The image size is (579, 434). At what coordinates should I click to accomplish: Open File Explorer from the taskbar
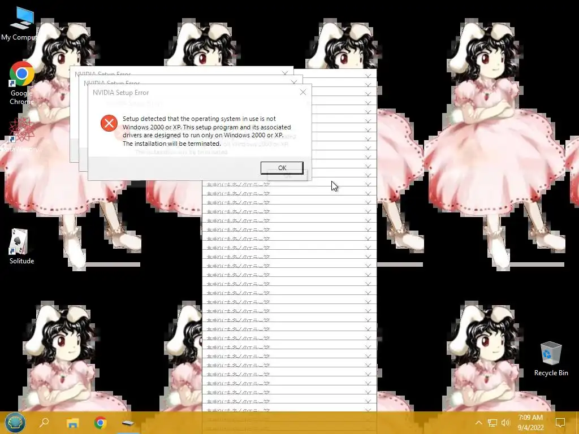click(73, 423)
